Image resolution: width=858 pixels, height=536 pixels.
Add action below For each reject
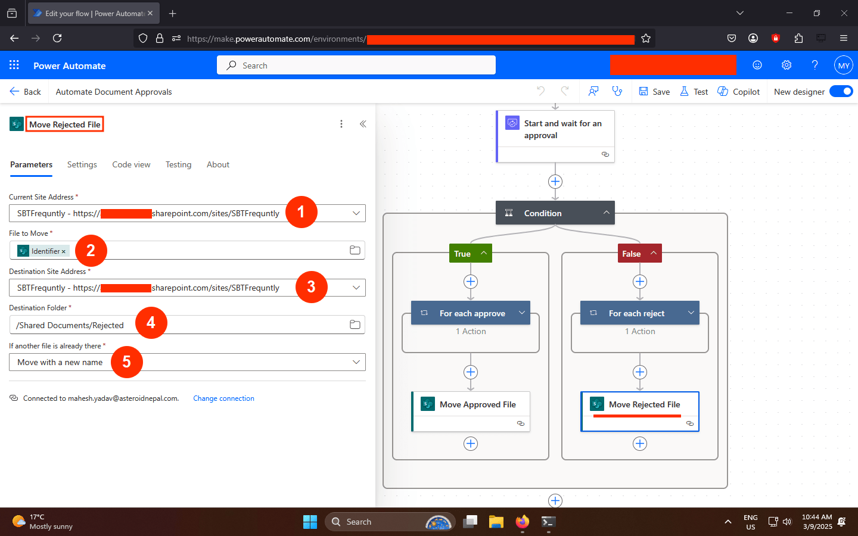pyautogui.click(x=640, y=372)
